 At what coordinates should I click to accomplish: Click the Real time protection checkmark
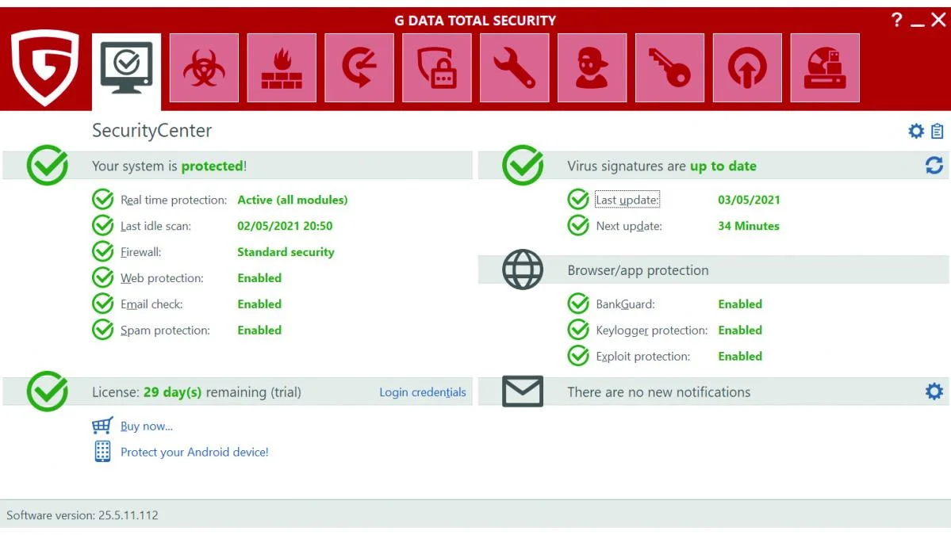(102, 200)
